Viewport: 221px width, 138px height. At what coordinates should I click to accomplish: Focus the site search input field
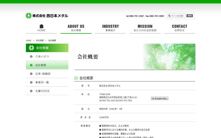pyautogui.click(x=176, y=16)
